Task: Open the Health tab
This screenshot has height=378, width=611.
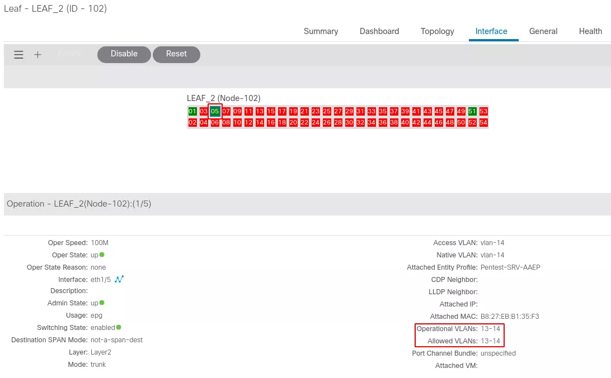Action: coord(590,31)
